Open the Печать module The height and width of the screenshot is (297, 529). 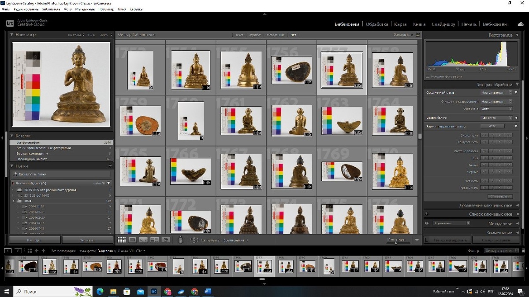(x=469, y=24)
